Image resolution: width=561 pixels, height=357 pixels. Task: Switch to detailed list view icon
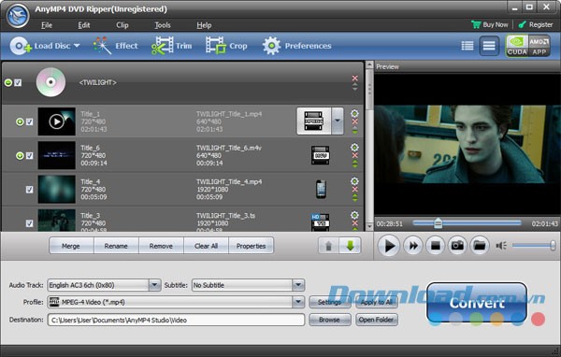(467, 46)
